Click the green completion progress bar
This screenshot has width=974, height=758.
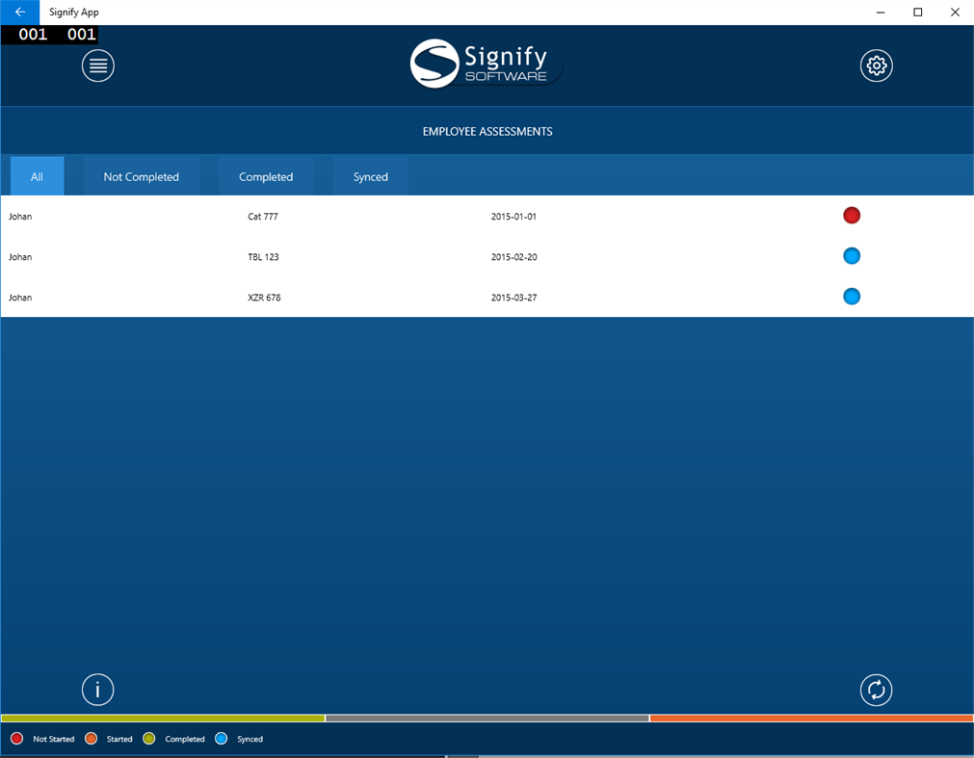click(x=164, y=719)
